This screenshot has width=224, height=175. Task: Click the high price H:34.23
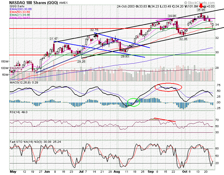pyautogui.click(x=154, y=6)
